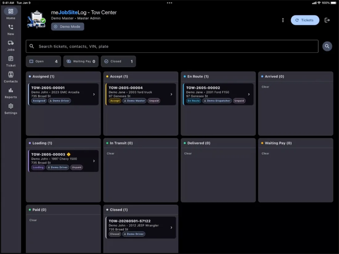Click the Clear text in Delivered column
The height and width of the screenshot is (254, 339).
[188, 153]
